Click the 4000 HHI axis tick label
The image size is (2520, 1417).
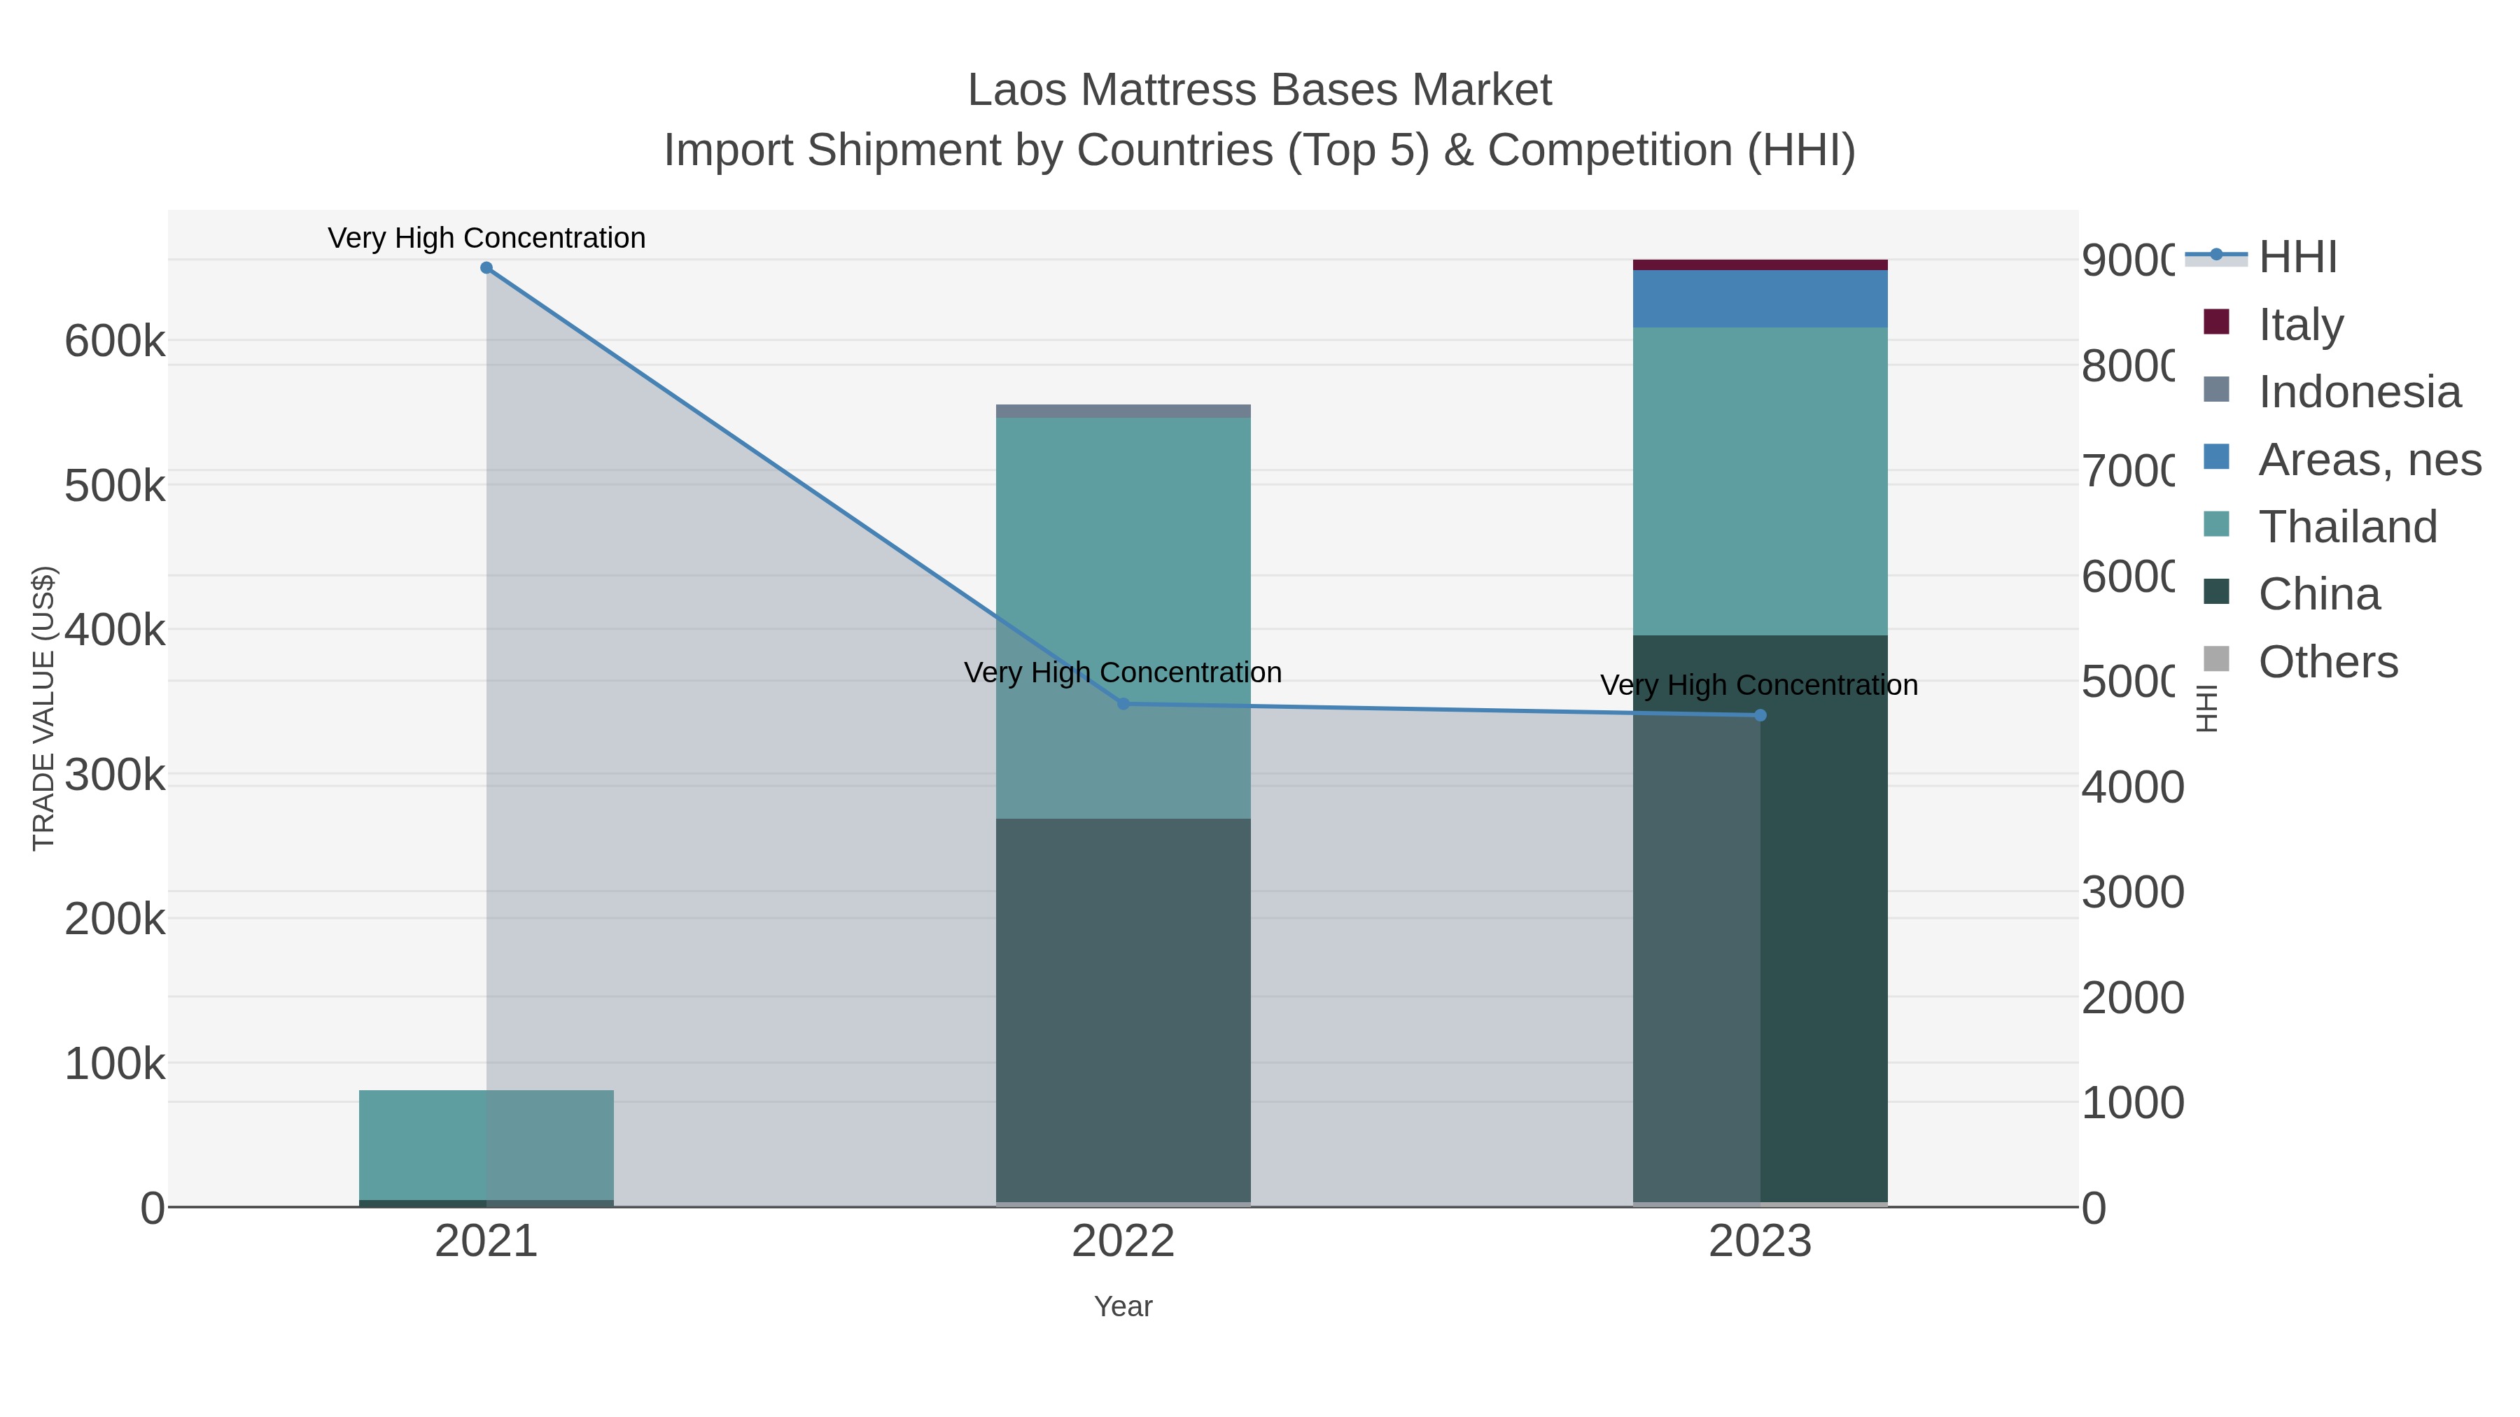[x=2133, y=787]
